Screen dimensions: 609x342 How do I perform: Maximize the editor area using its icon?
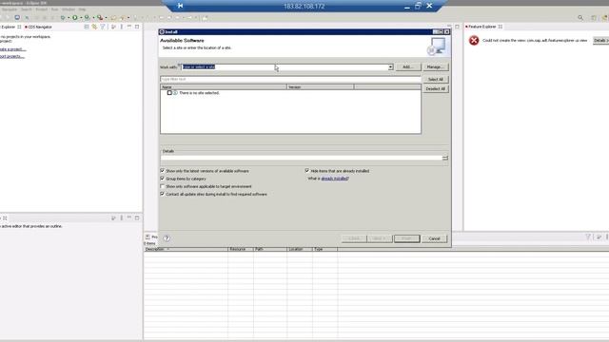point(457,27)
